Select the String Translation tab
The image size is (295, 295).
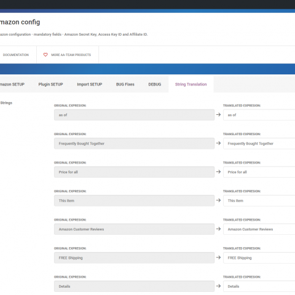[x=191, y=84]
